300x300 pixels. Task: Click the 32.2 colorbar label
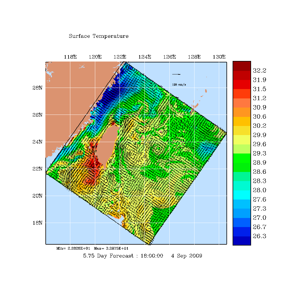[259, 71]
